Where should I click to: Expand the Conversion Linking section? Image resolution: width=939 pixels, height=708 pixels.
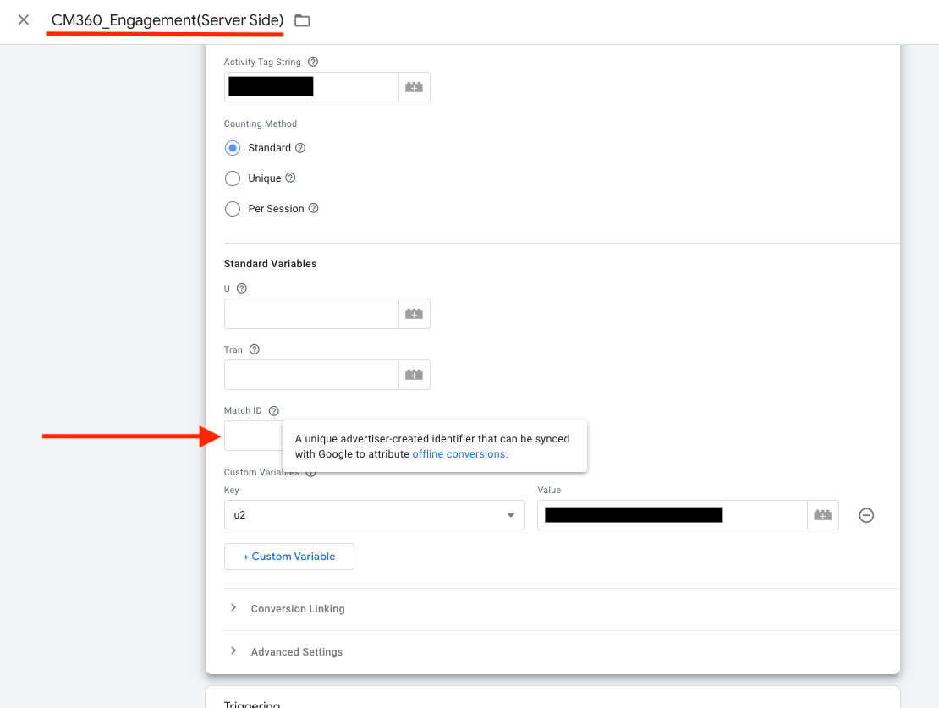[x=233, y=608]
